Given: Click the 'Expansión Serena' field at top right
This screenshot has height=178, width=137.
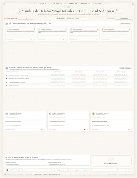Looking at the screenshot, I should [x=124, y=18].
